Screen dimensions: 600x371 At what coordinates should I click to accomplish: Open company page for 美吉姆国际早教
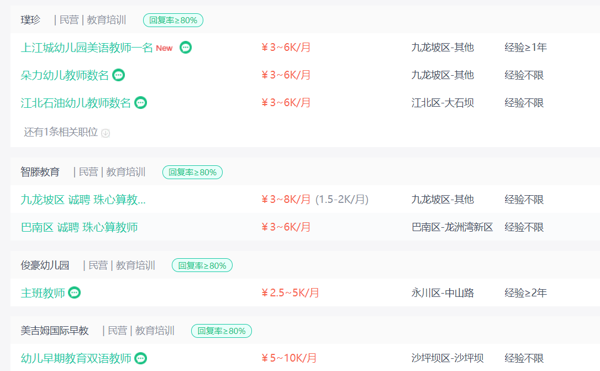point(55,331)
